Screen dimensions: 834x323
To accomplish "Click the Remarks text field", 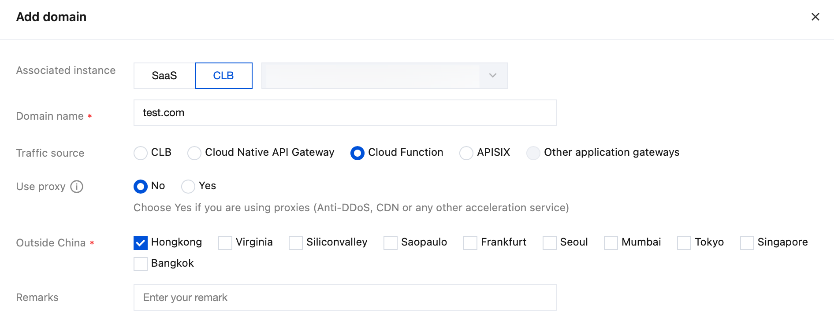I will point(345,297).
